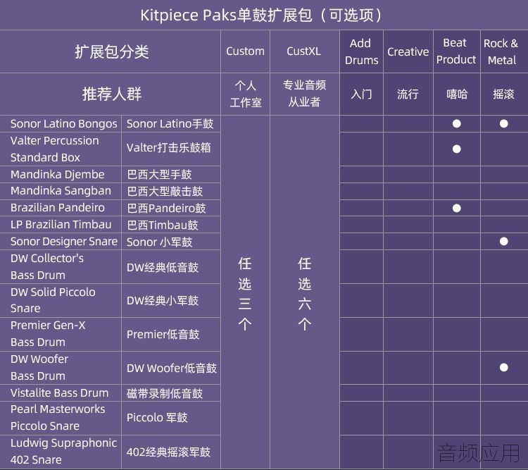Click the Sonor Latino手鼓 cell
Screen dimensions: 528x470
[x=170, y=124]
